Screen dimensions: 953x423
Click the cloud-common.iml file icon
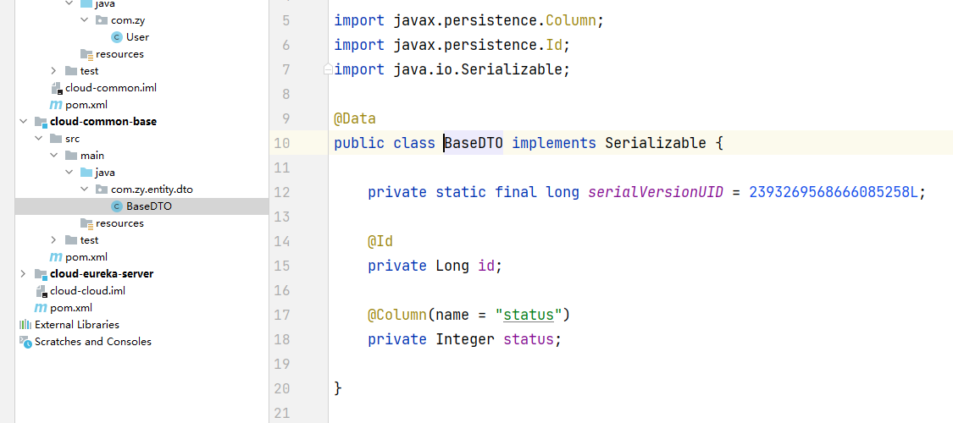(x=56, y=88)
